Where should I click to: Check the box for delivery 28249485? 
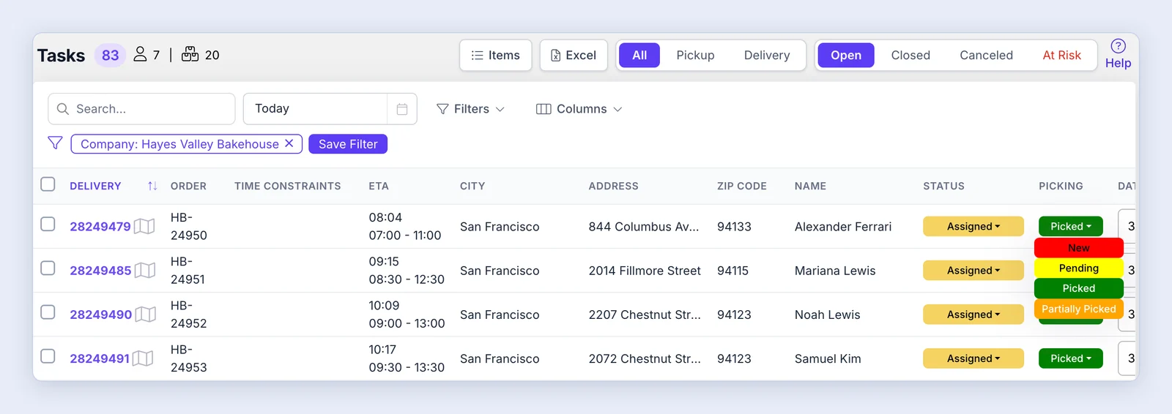pos(48,268)
